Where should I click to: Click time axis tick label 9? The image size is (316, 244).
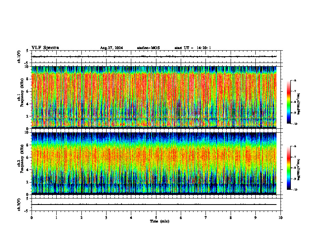(x=255, y=218)
